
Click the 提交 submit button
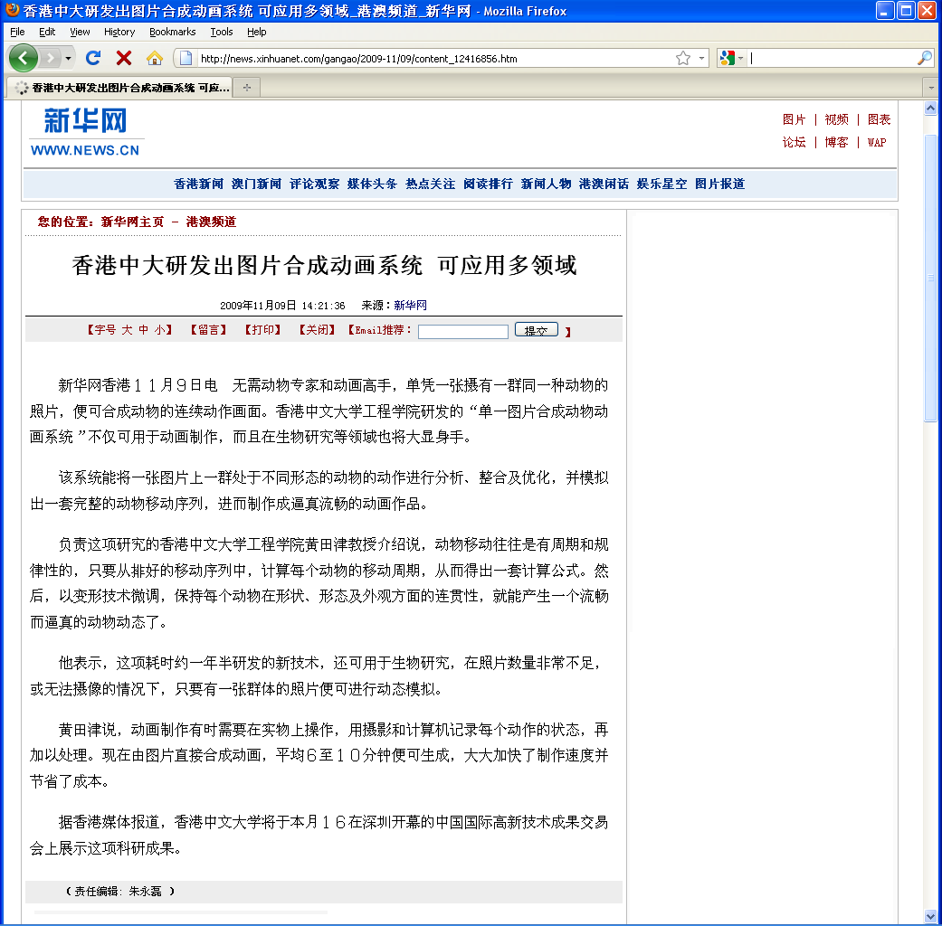(x=536, y=330)
